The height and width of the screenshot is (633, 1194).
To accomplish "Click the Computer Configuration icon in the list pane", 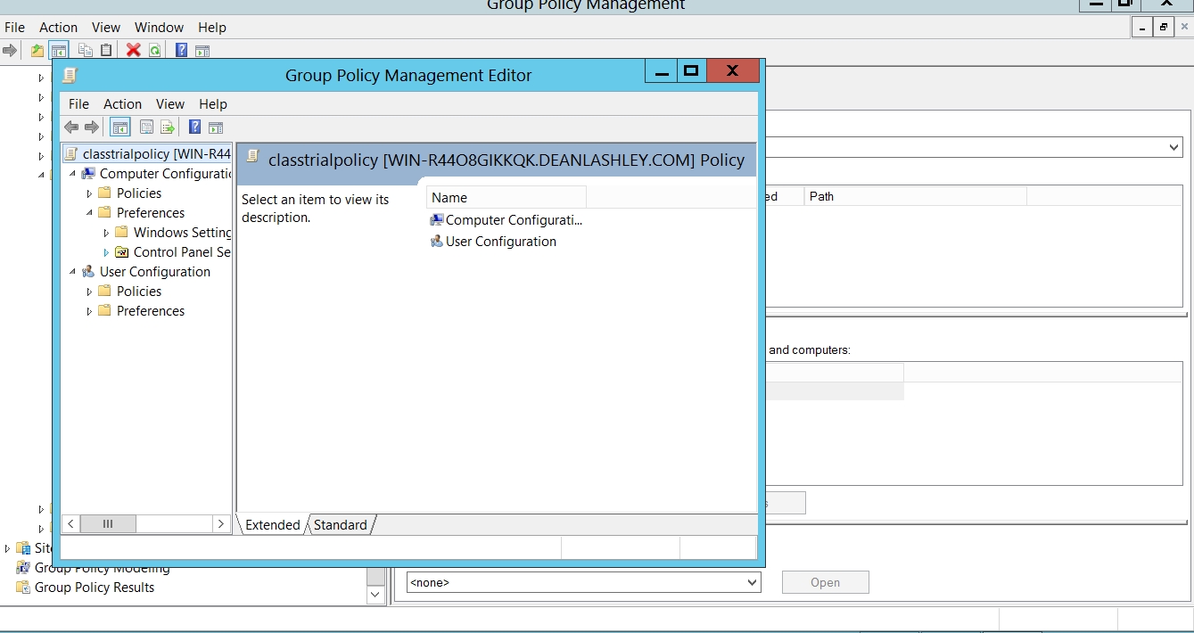I will (436, 219).
